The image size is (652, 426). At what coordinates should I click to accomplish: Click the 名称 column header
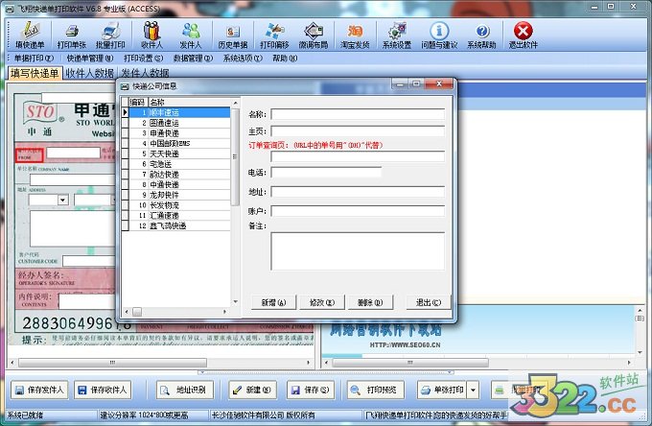(x=189, y=102)
